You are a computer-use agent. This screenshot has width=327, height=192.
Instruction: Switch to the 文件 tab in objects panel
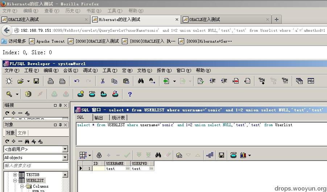pos(22,133)
